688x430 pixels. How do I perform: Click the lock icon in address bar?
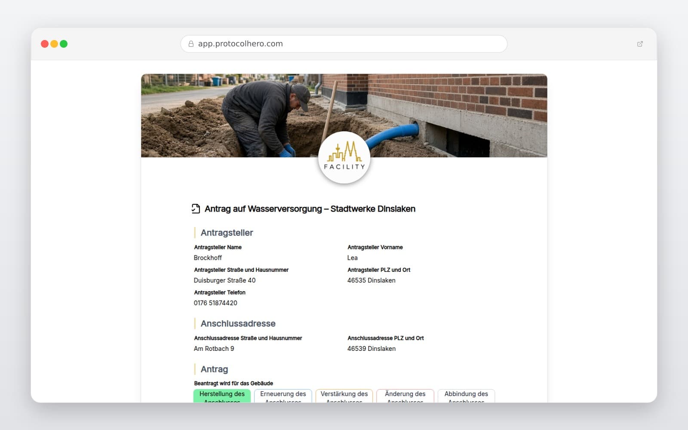click(191, 44)
